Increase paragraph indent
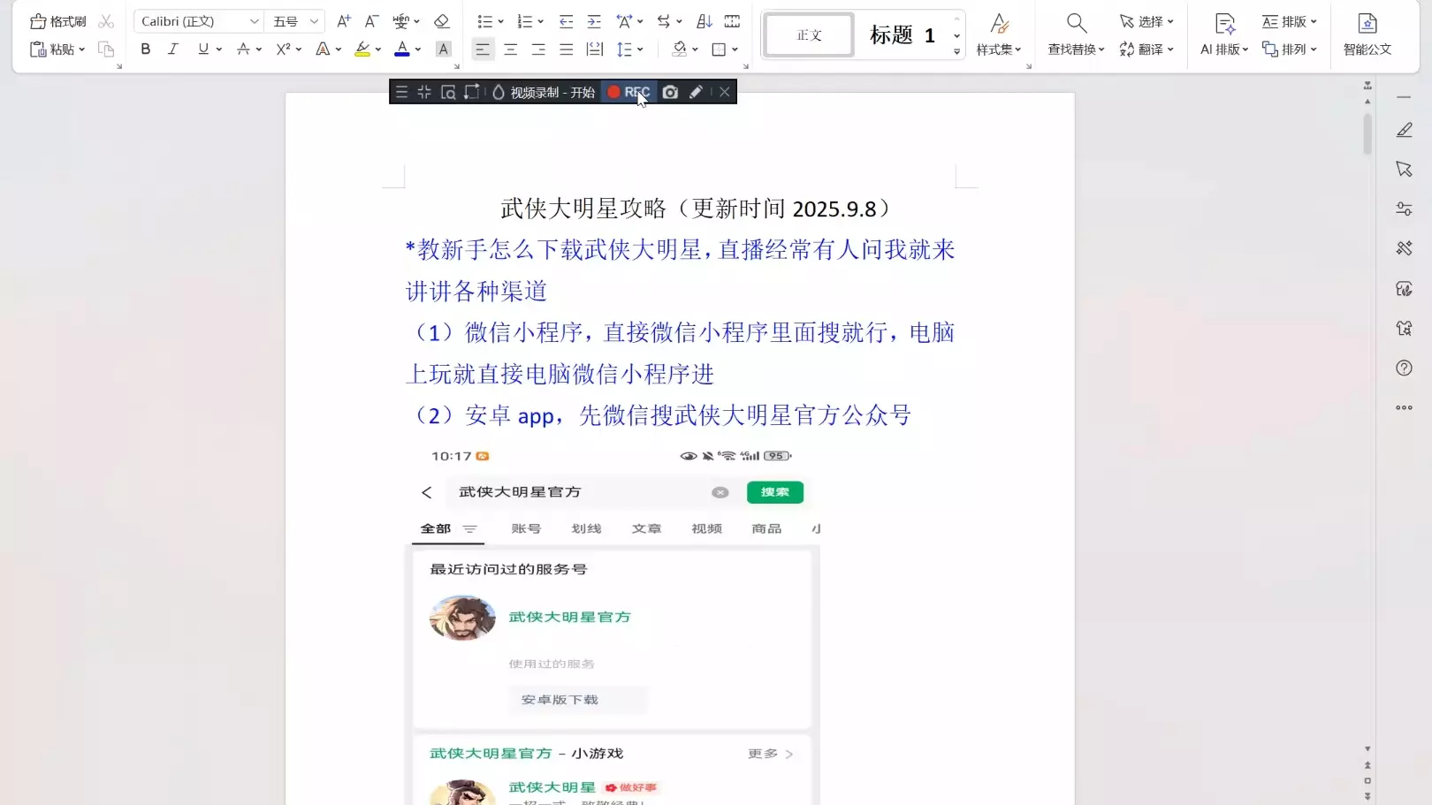1432x805 pixels. click(595, 21)
